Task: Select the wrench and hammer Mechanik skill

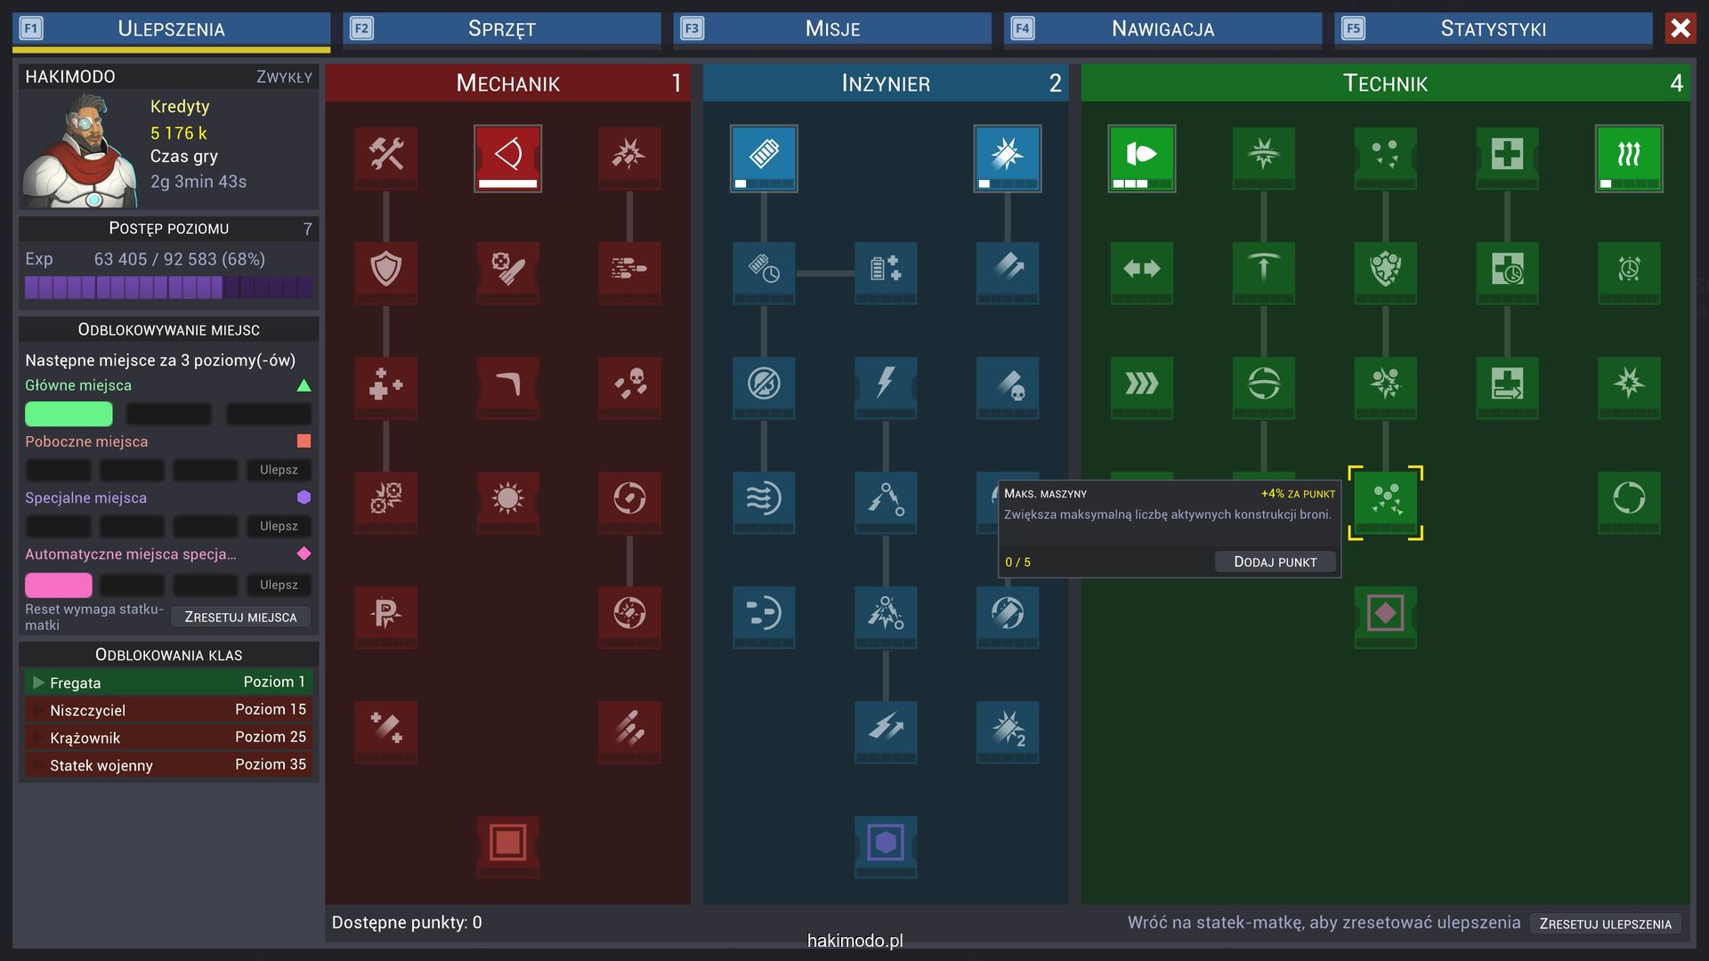Action: (x=385, y=156)
